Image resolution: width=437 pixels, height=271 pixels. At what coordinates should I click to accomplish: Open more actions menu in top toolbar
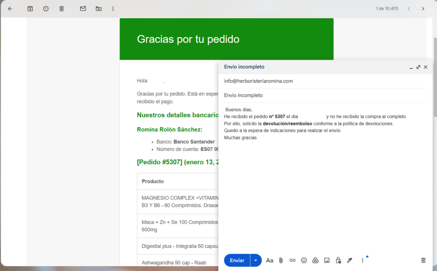(x=113, y=9)
